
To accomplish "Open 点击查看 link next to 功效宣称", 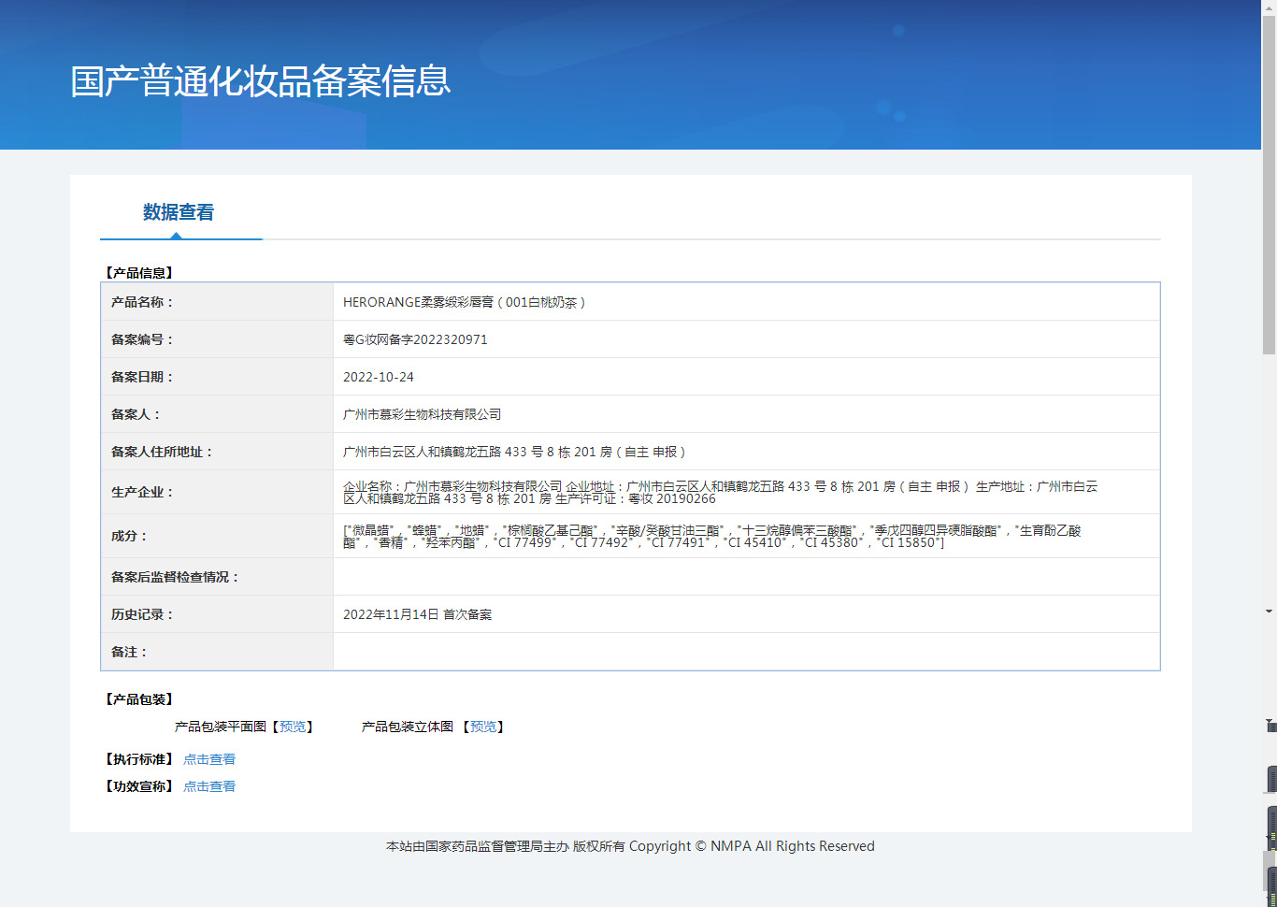I will [x=209, y=786].
